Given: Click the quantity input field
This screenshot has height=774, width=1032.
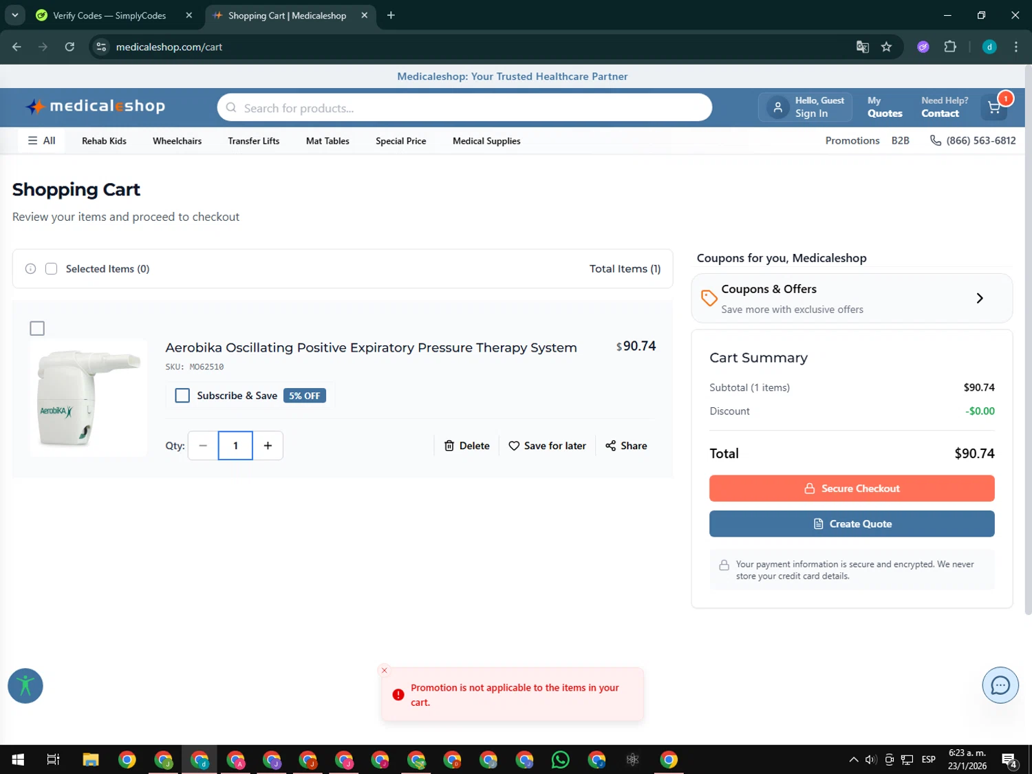Looking at the screenshot, I should pyautogui.click(x=235, y=446).
